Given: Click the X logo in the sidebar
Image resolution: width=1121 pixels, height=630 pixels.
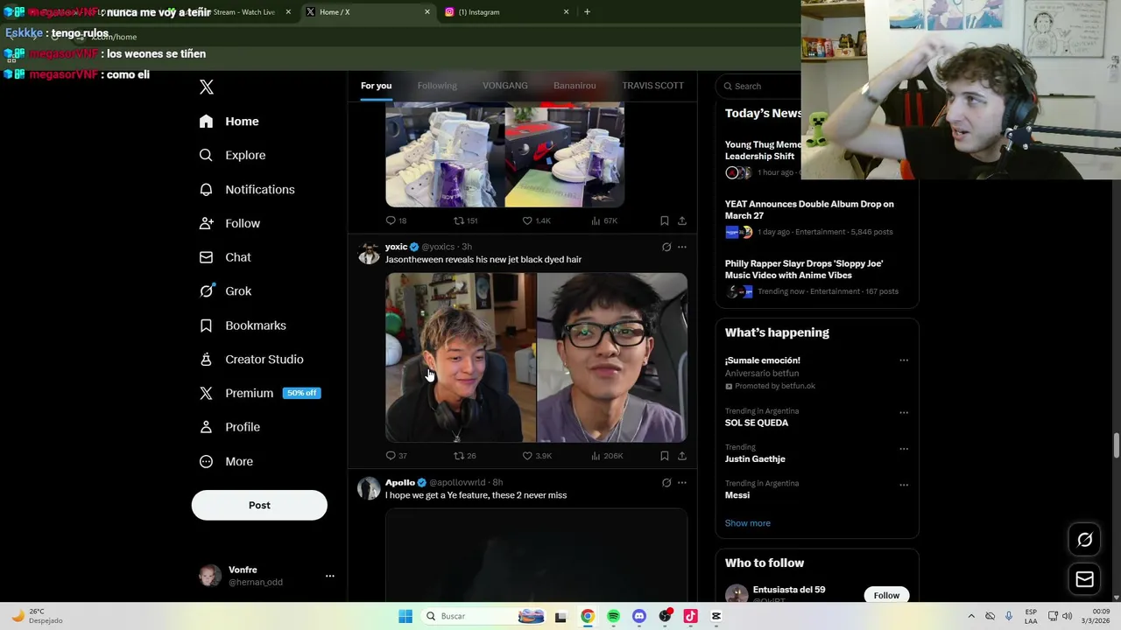Looking at the screenshot, I should coord(206,87).
